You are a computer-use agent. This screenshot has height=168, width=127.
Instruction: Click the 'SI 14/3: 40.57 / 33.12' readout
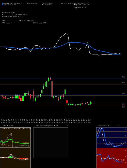tap(20, 15)
